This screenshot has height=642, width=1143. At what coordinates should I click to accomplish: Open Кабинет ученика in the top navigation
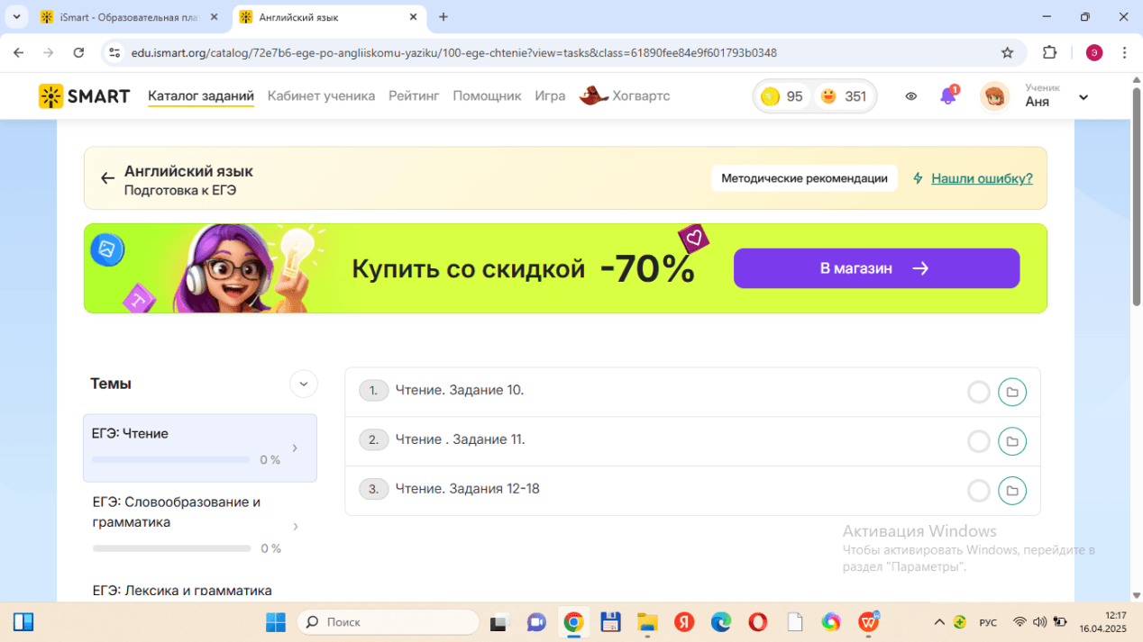[321, 96]
